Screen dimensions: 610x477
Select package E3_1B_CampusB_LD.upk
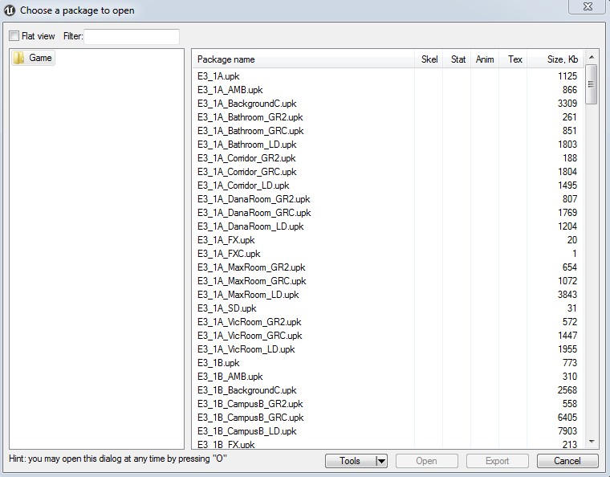pyautogui.click(x=388, y=431)
